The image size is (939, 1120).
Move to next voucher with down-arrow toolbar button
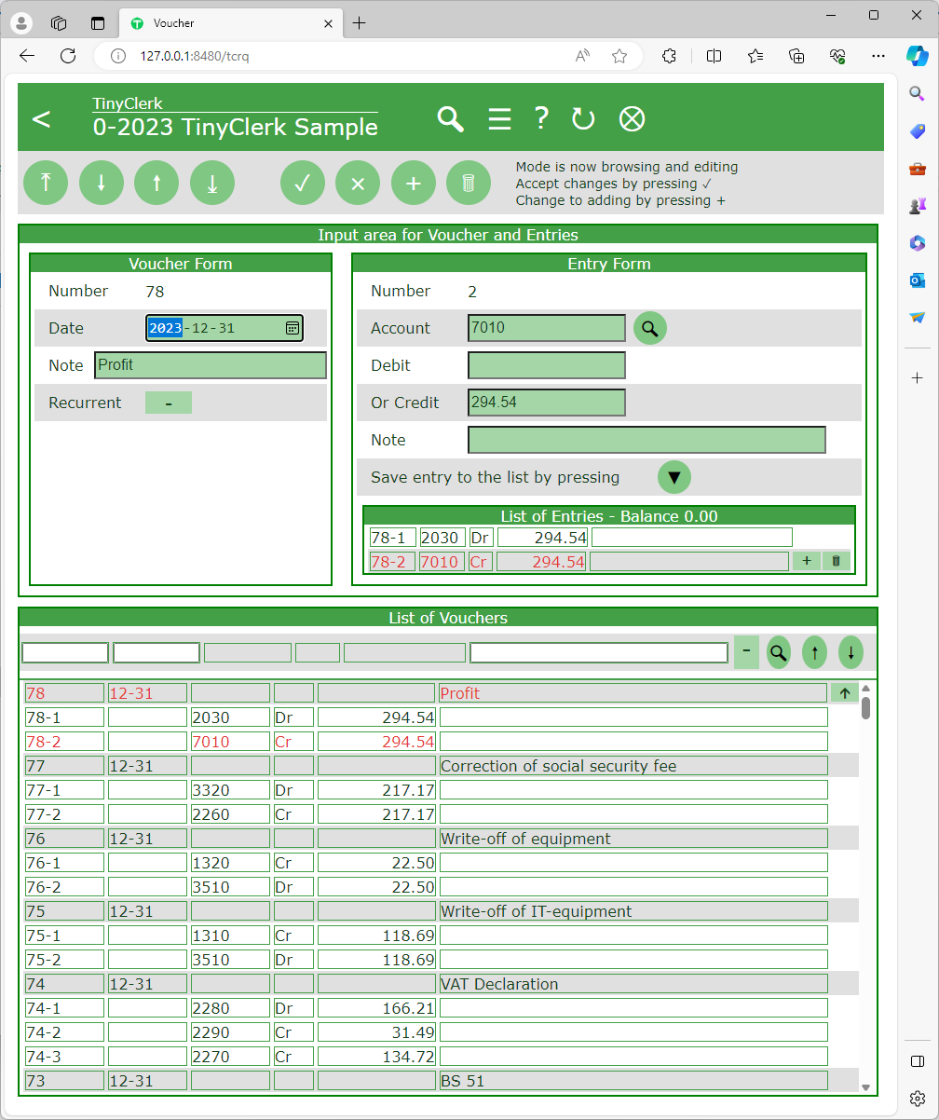[102, 183]
